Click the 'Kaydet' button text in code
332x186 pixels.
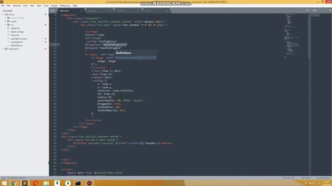coord(151,143)
